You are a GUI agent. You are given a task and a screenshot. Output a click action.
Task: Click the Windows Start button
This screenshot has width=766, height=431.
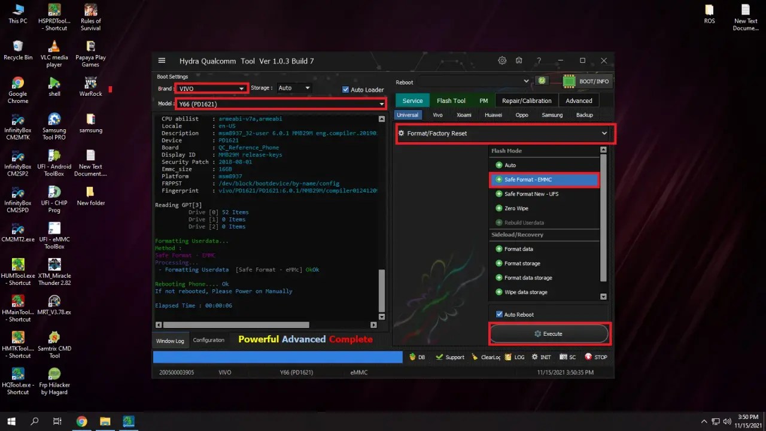pyautogui.click(x=11, y=421)
